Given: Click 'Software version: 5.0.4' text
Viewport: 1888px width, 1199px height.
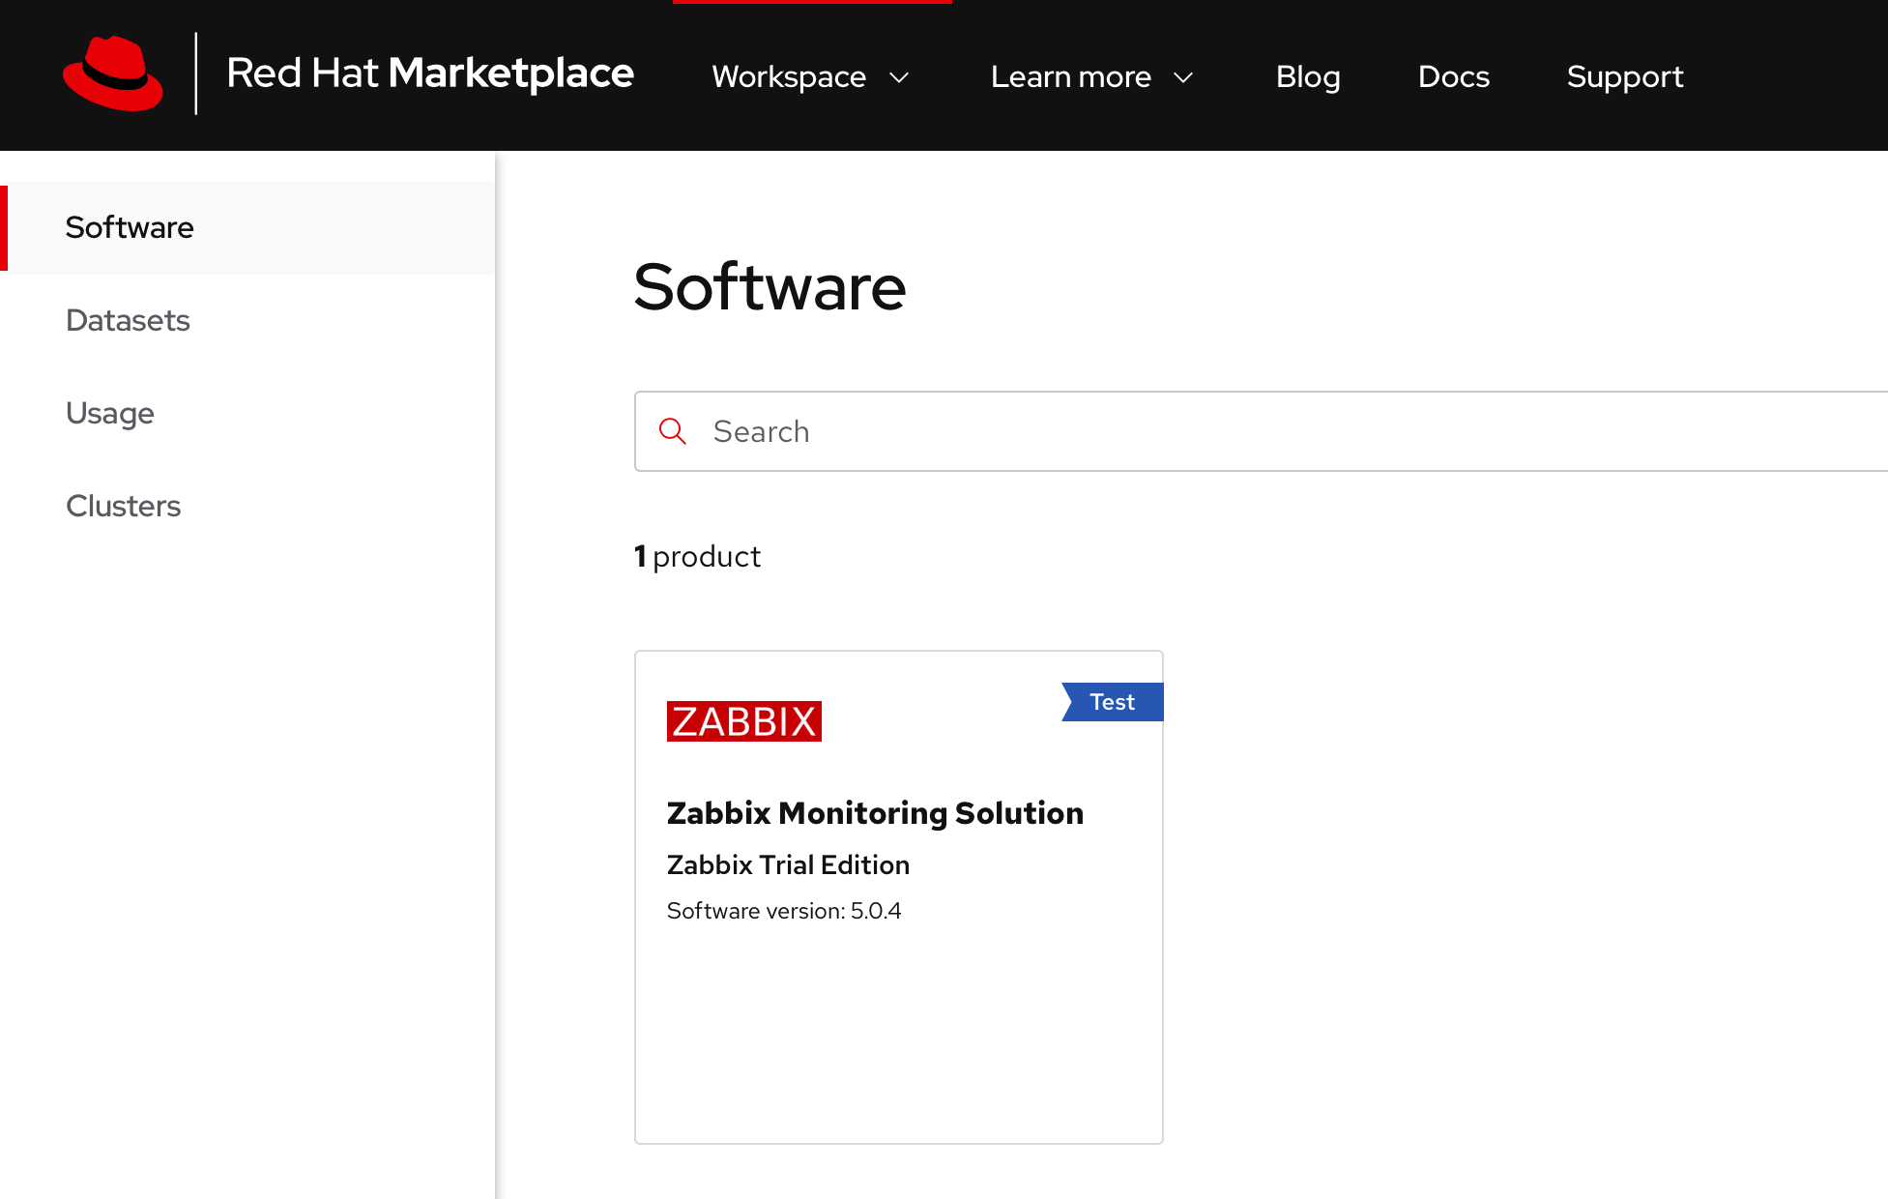Looking at the screenshot, I should coord(784,911).
